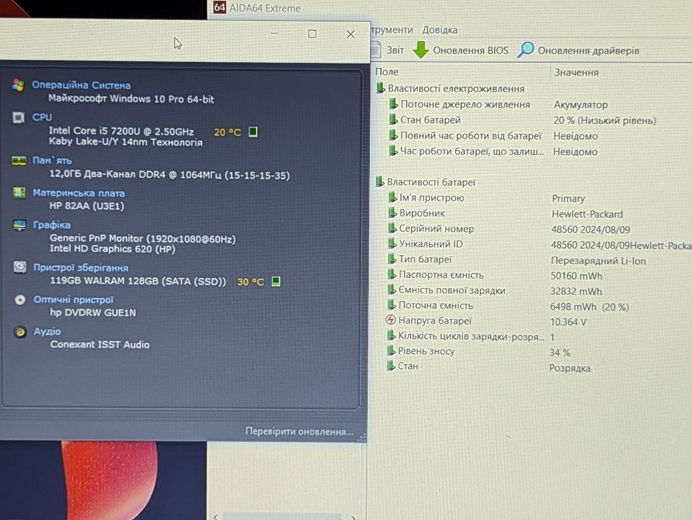Screen dimensions: 692x520
Task: Select the Hewlett-Packard manufacturer value
Action: (587, 214)
